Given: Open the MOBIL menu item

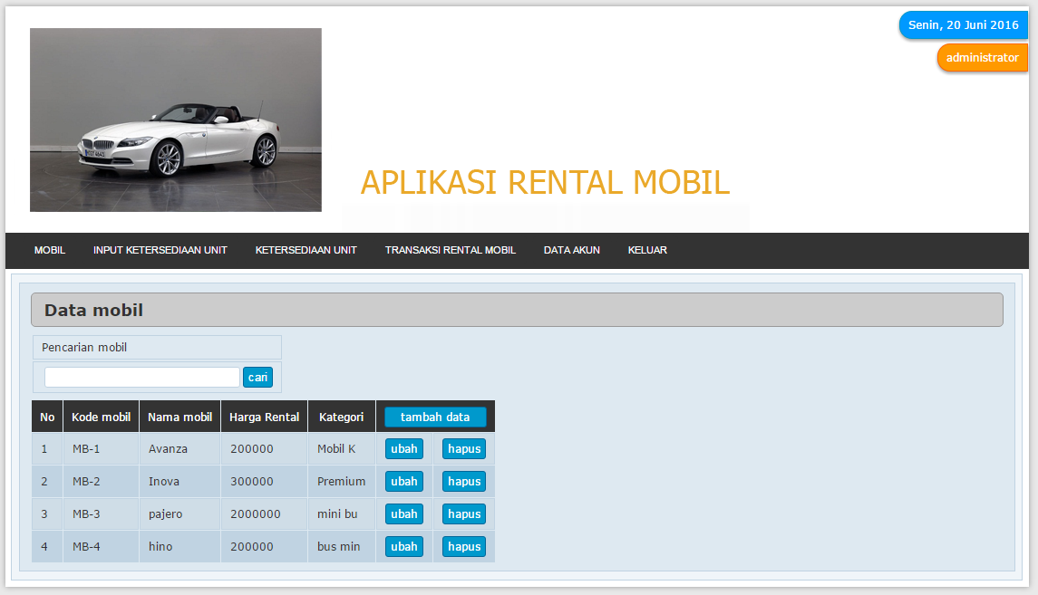Looking at the screenshot, I should [x=50, y=250].
